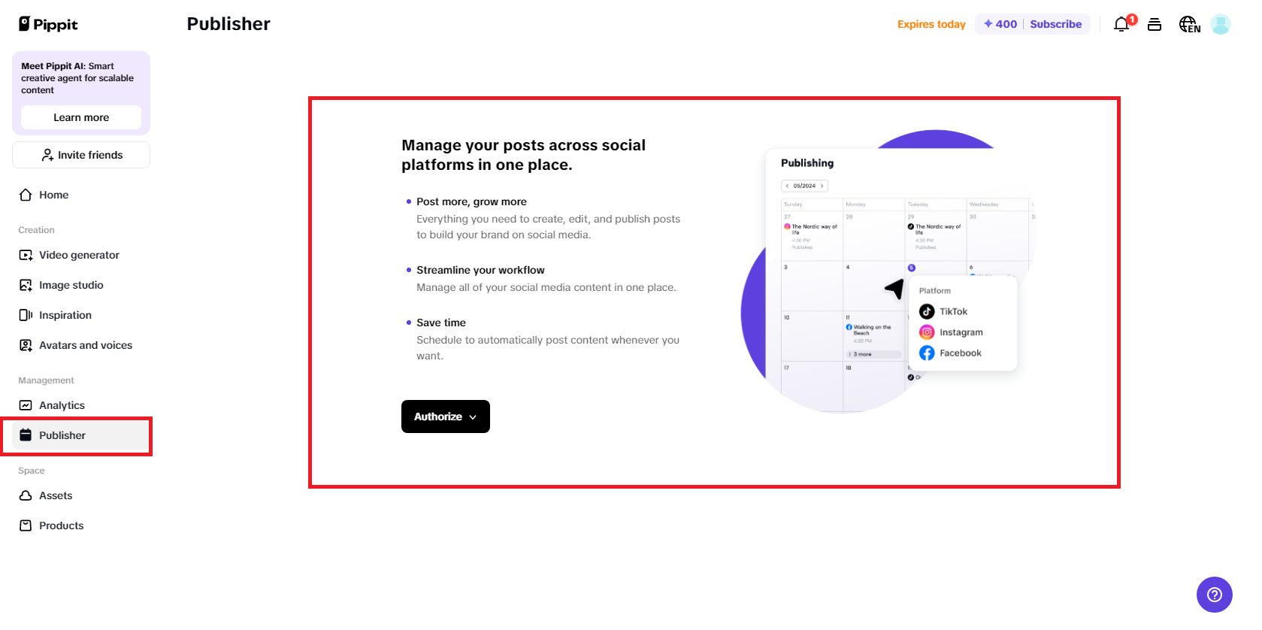
Task: Go to next month in calendar preview
Action: pos(822,186)
